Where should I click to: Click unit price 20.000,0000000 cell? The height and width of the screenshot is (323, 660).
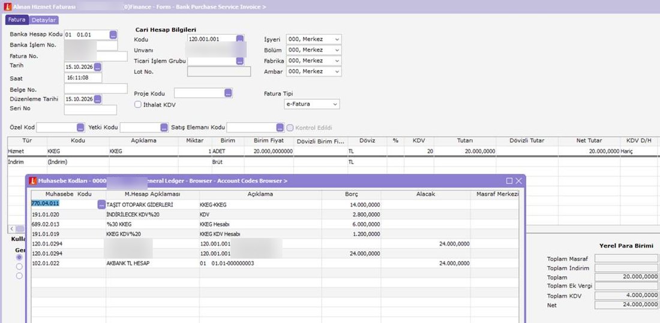(269, 151)
